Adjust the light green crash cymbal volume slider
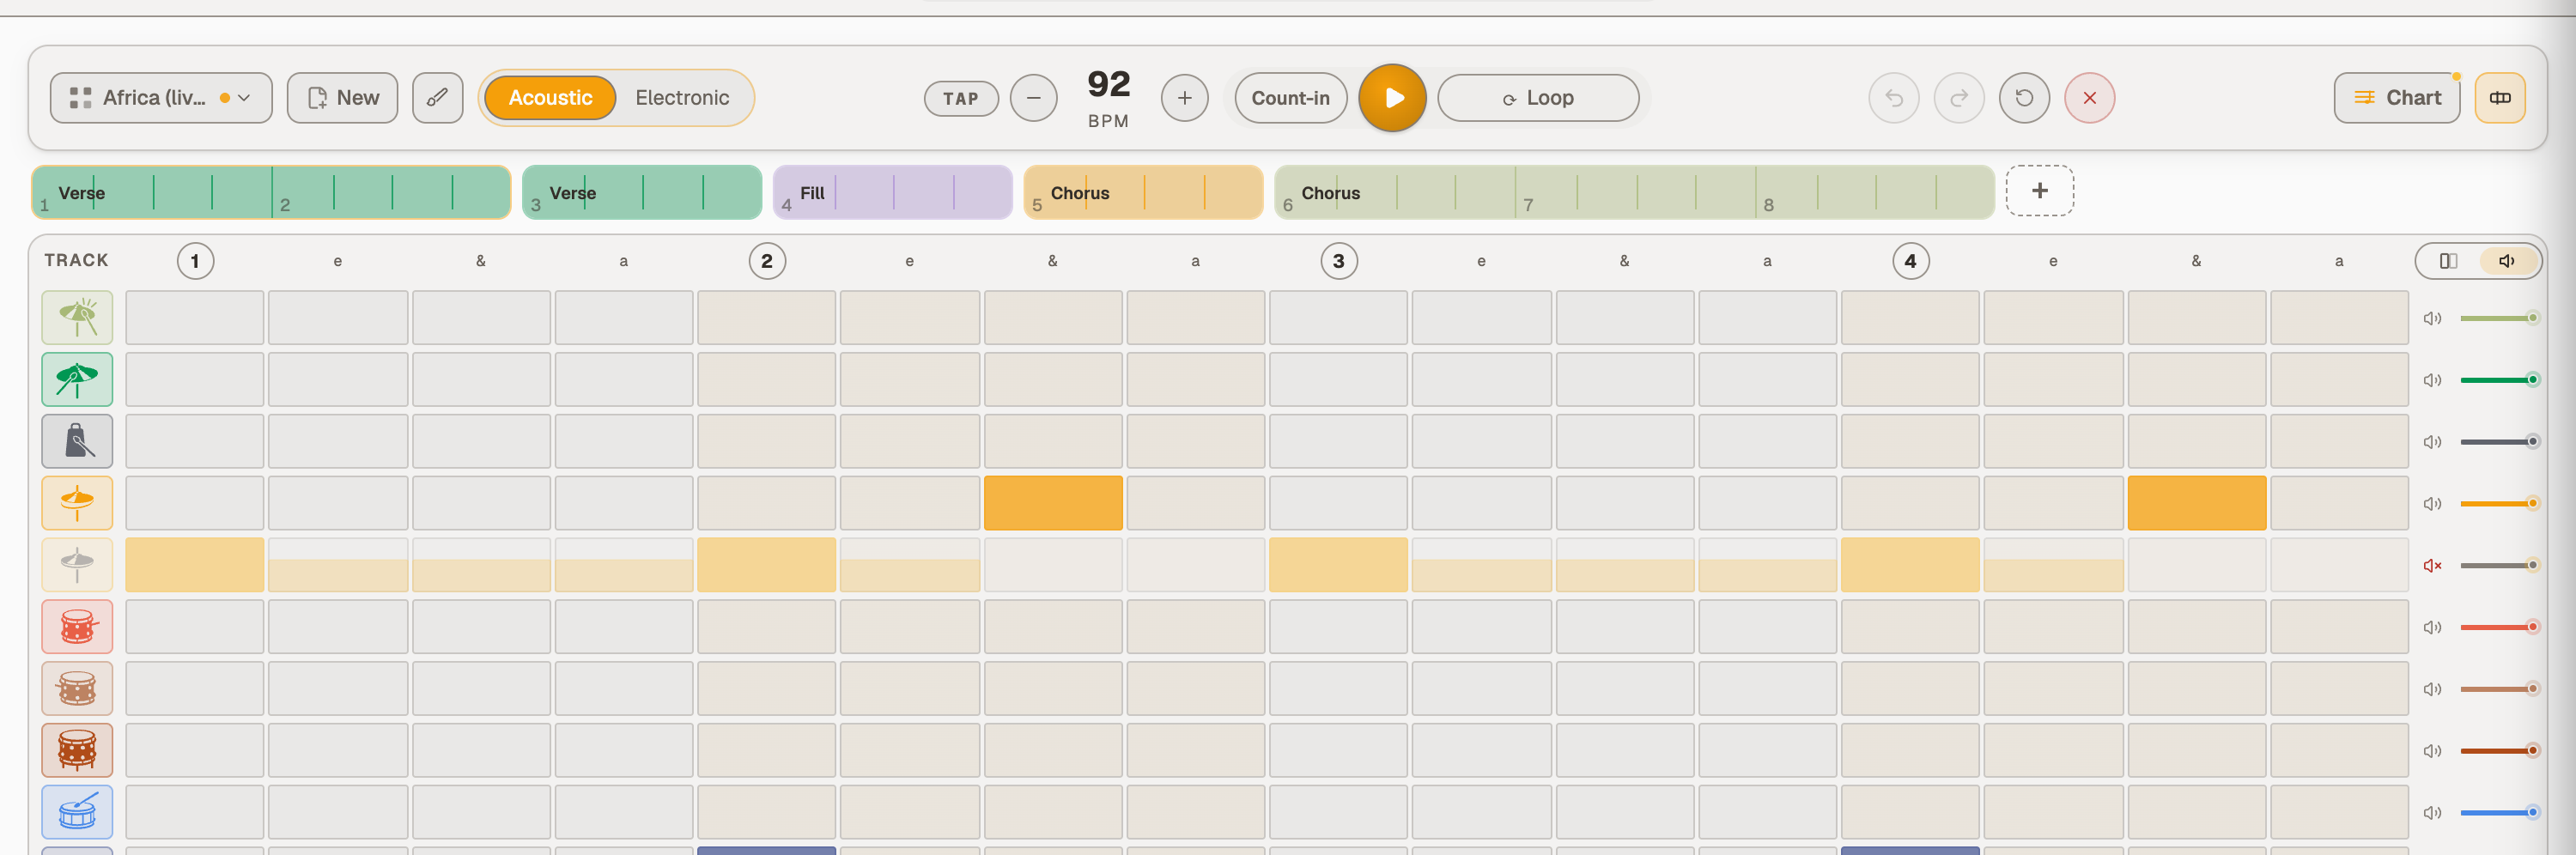The image size is (2576, 855). click(x=2499, y=318)
